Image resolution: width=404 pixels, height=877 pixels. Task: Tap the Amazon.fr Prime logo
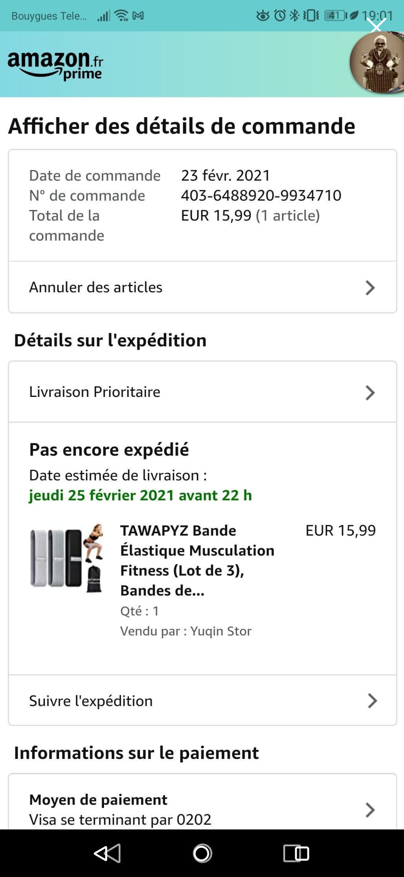pyautogui.click(x=55, y=65)
